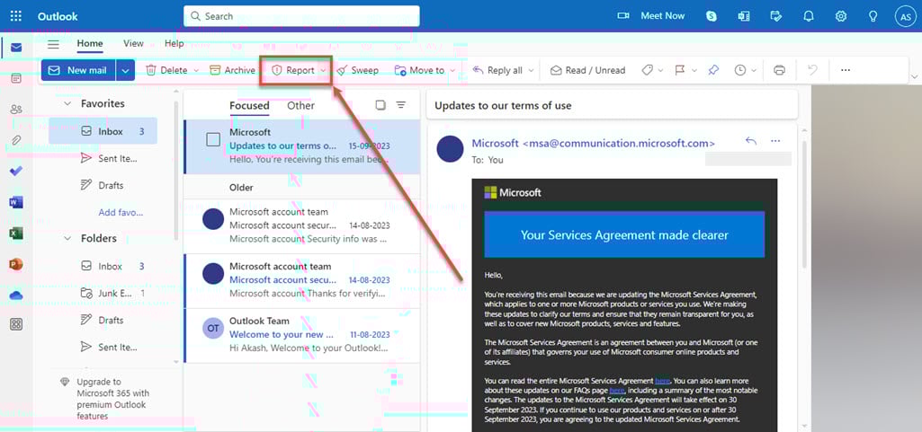This screenshot has width=922, height=432.
Task: Open the app launcher grid
Action: [16, 16]
